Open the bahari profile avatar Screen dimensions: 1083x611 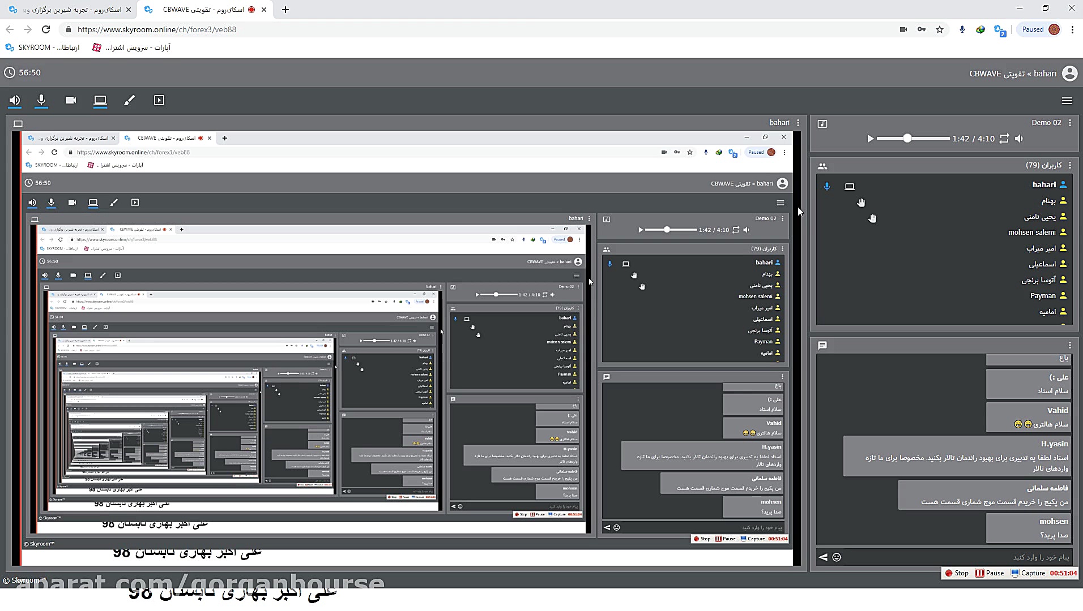click(x=1069, y=74)
